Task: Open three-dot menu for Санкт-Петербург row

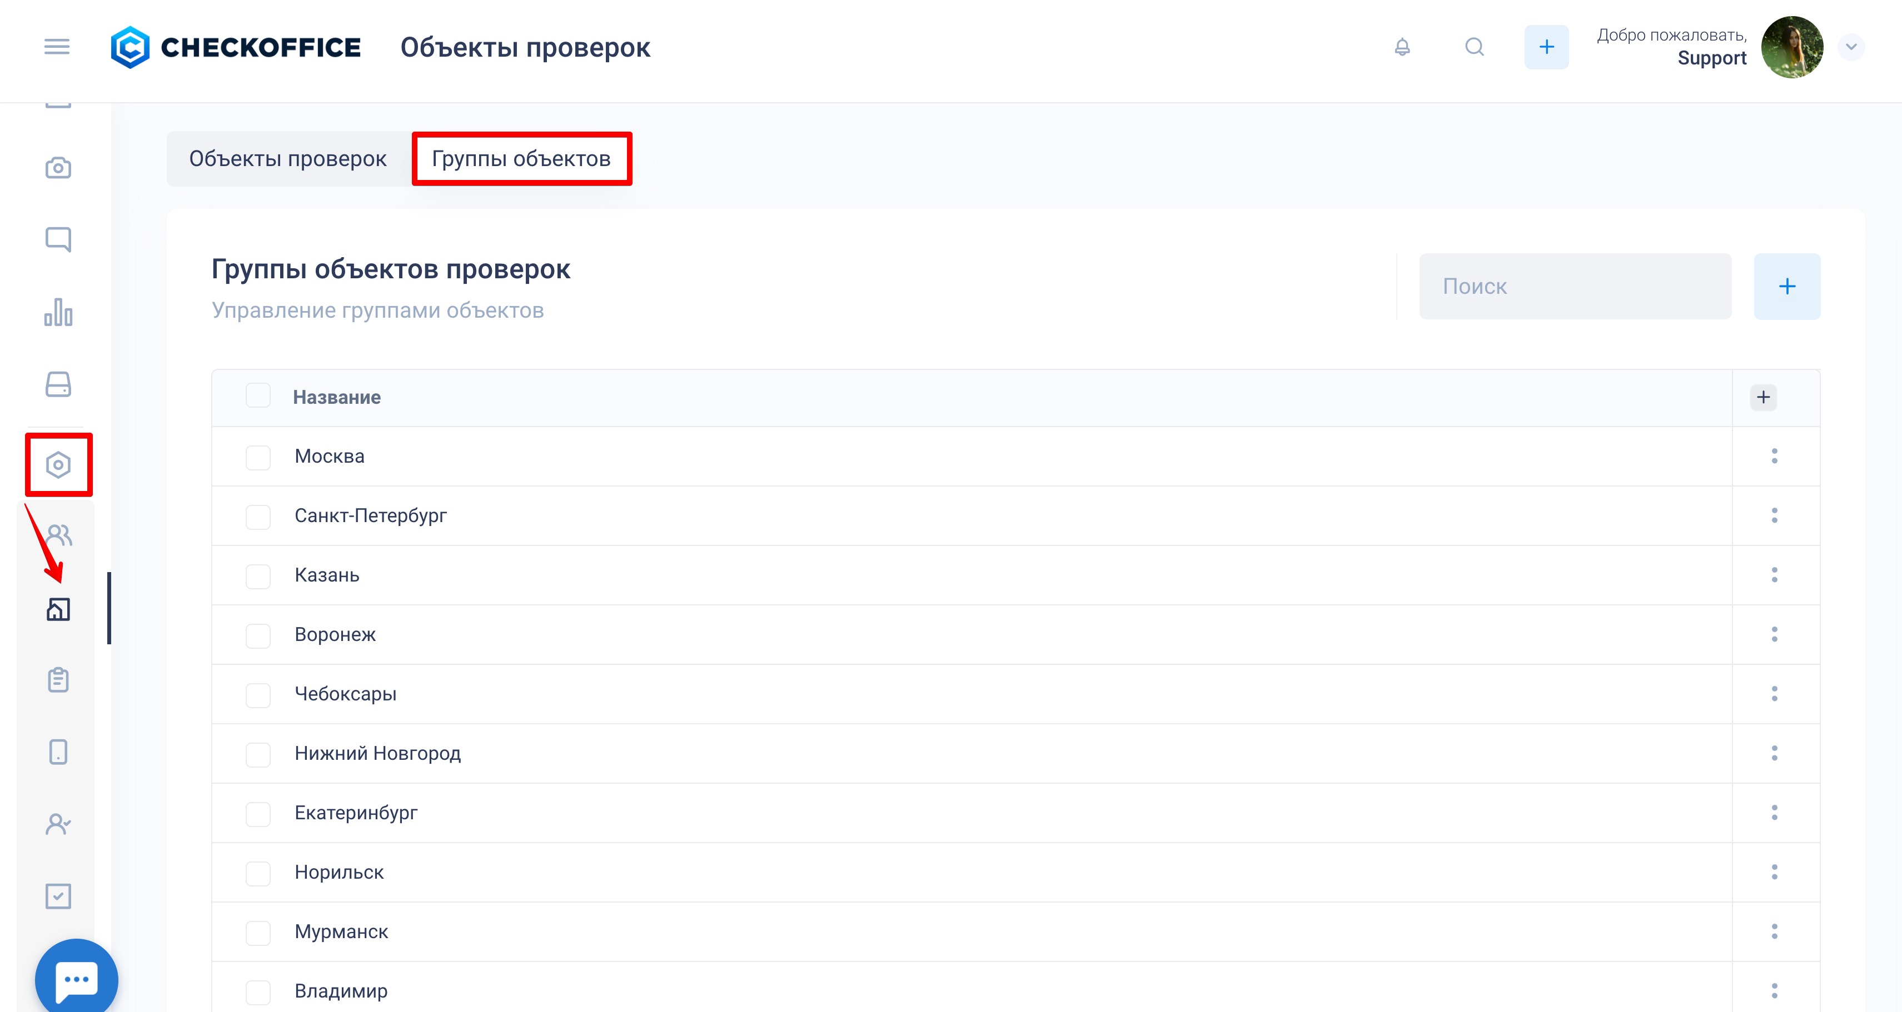Action: pos(1774,515)
